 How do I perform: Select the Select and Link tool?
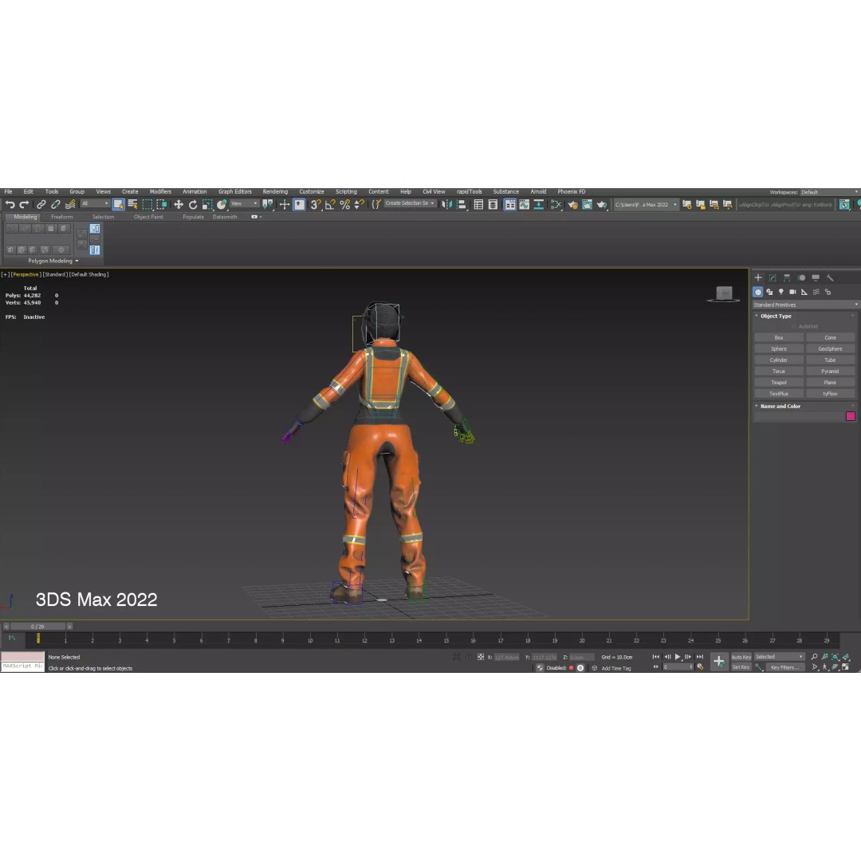[41, 204]
